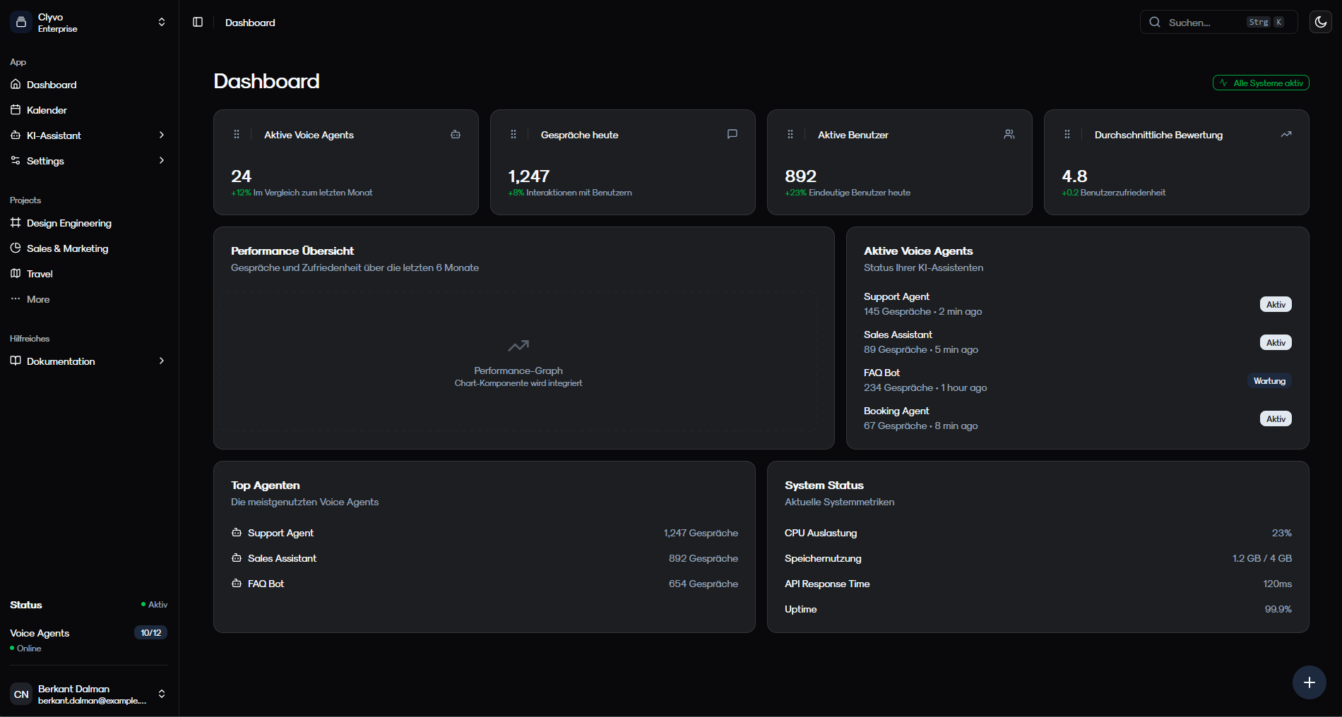This screenshot has height=717, width=1342.
Task: Switch theme with the moon icon
Action: click(x=1320, y=22)
